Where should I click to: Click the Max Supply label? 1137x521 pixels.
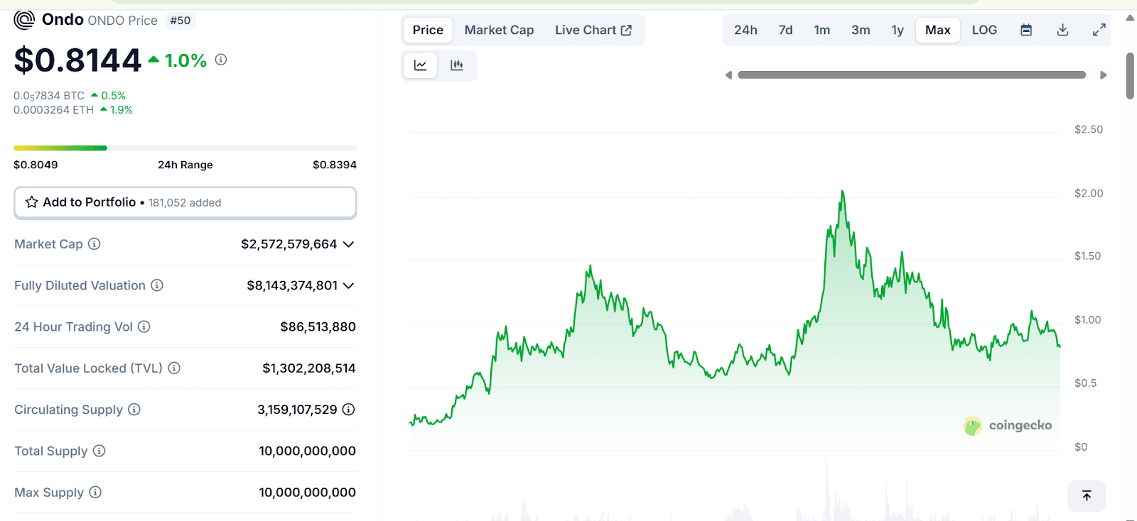[49, 492]
